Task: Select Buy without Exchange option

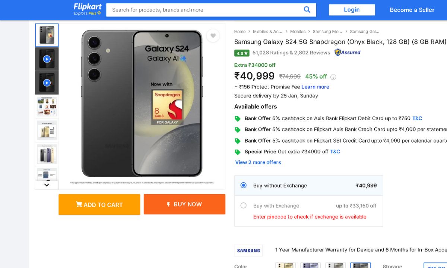Action: point(244,185)
